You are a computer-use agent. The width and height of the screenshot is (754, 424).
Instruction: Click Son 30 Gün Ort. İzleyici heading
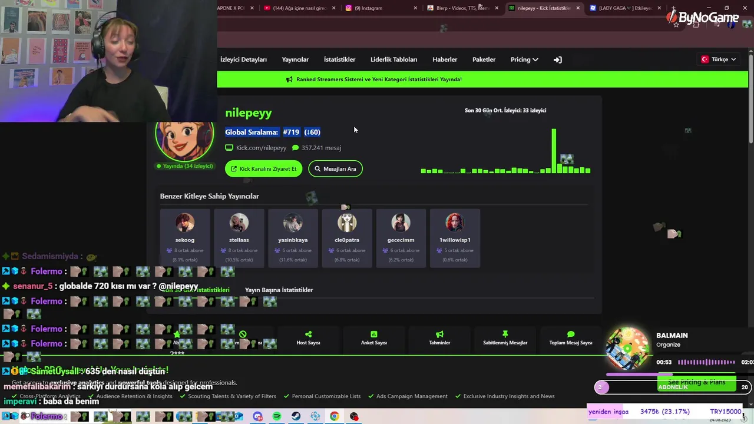pos(505,110)
